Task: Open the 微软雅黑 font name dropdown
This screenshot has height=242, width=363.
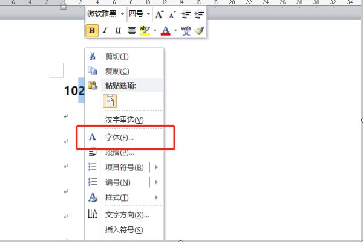Action: (x=123, y=14)
